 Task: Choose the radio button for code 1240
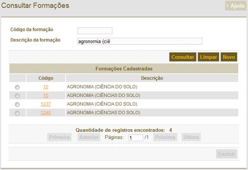tap(17, 113)
